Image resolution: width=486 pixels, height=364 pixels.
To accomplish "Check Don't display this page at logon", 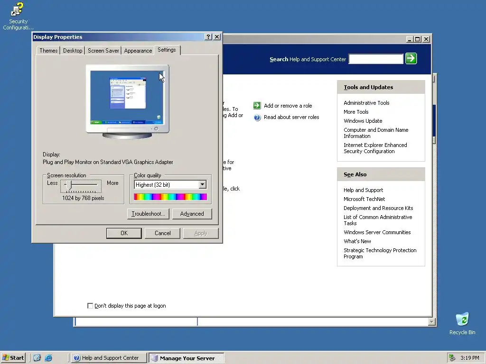I will point(90,306).
